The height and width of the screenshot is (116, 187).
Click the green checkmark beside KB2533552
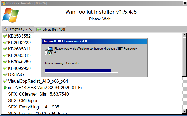5,36
